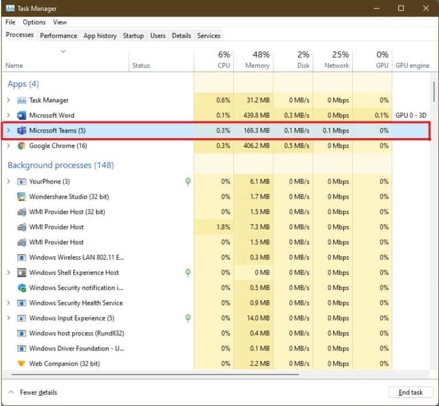Click the leaf status icon for Windows Input Experience
The image size is (439, 406).
click(x=188, y=318)
